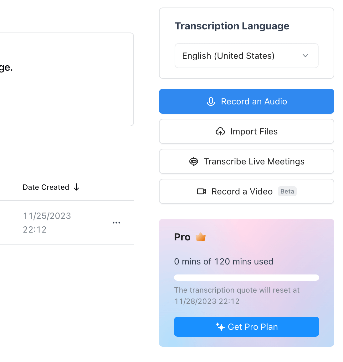Click the orange crown icon next to Pro
The width and height of the screenshot is (343, 362).
tap(201, 237)
